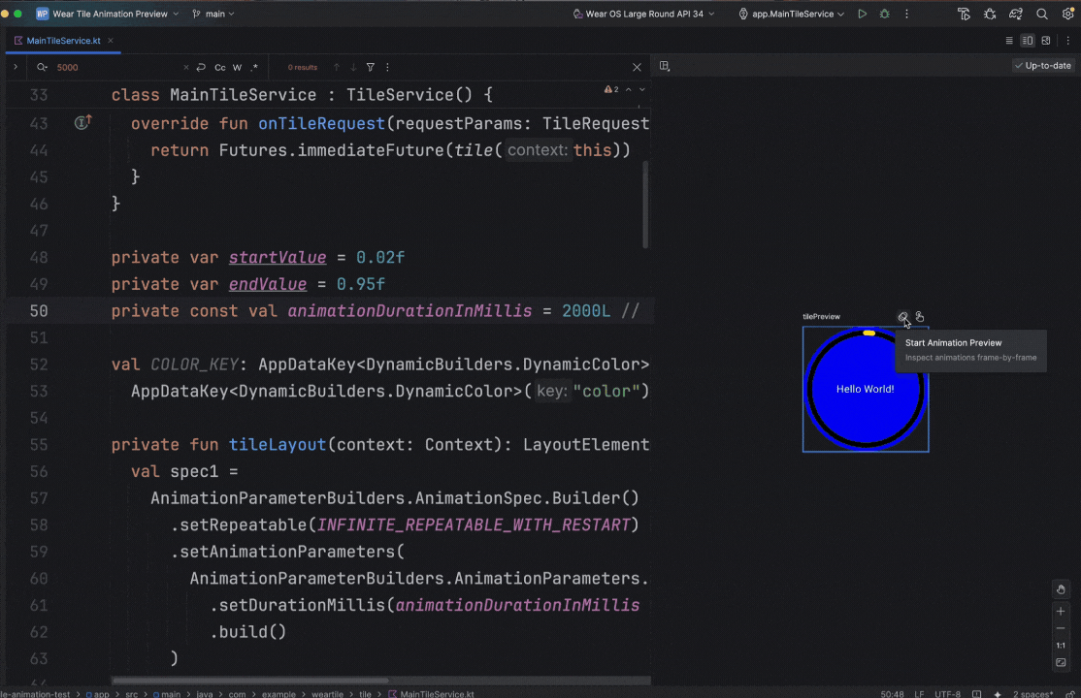Jump to next highlighted warning arrow
The image size is (1081, 698).
[641, 89]
